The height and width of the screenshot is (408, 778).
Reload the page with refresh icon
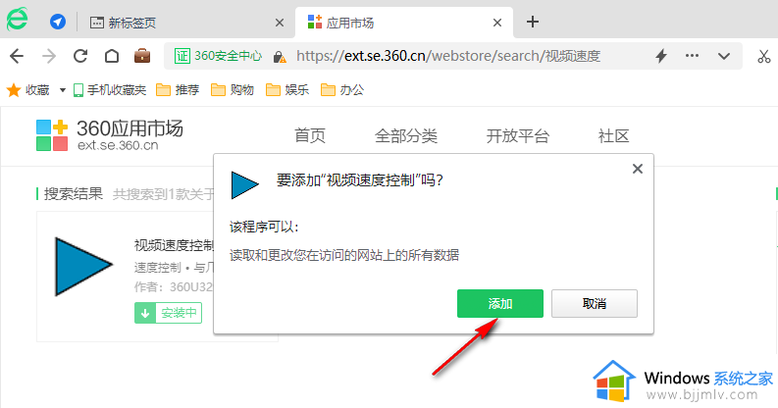(x=80, y=56)
